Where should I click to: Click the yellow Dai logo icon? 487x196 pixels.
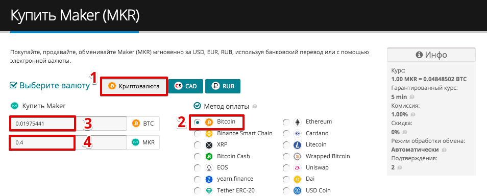click(x=297, y=180)
